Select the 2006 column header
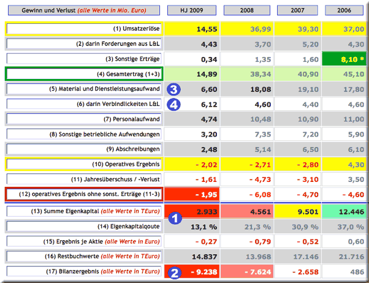 pyautogui.click(x=346, y=10)
